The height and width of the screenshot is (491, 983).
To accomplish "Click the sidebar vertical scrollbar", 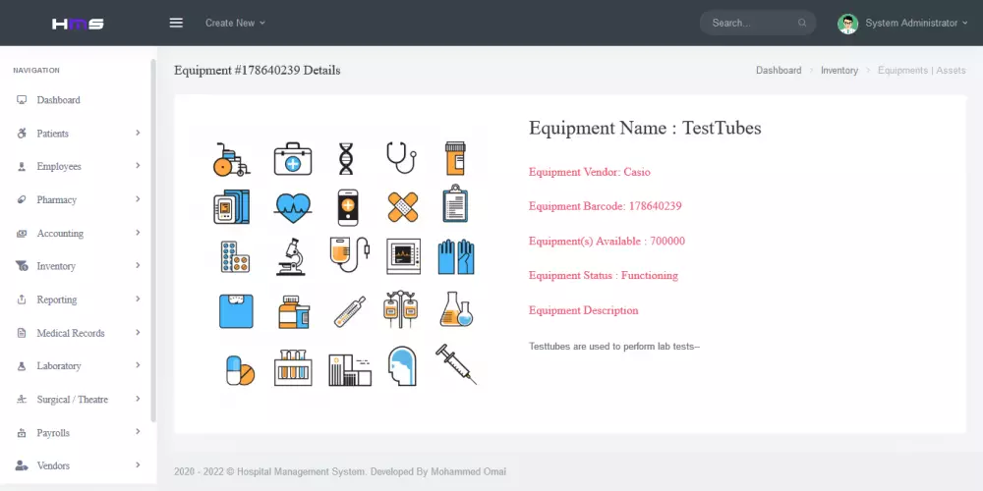I will tap(153, 241).
